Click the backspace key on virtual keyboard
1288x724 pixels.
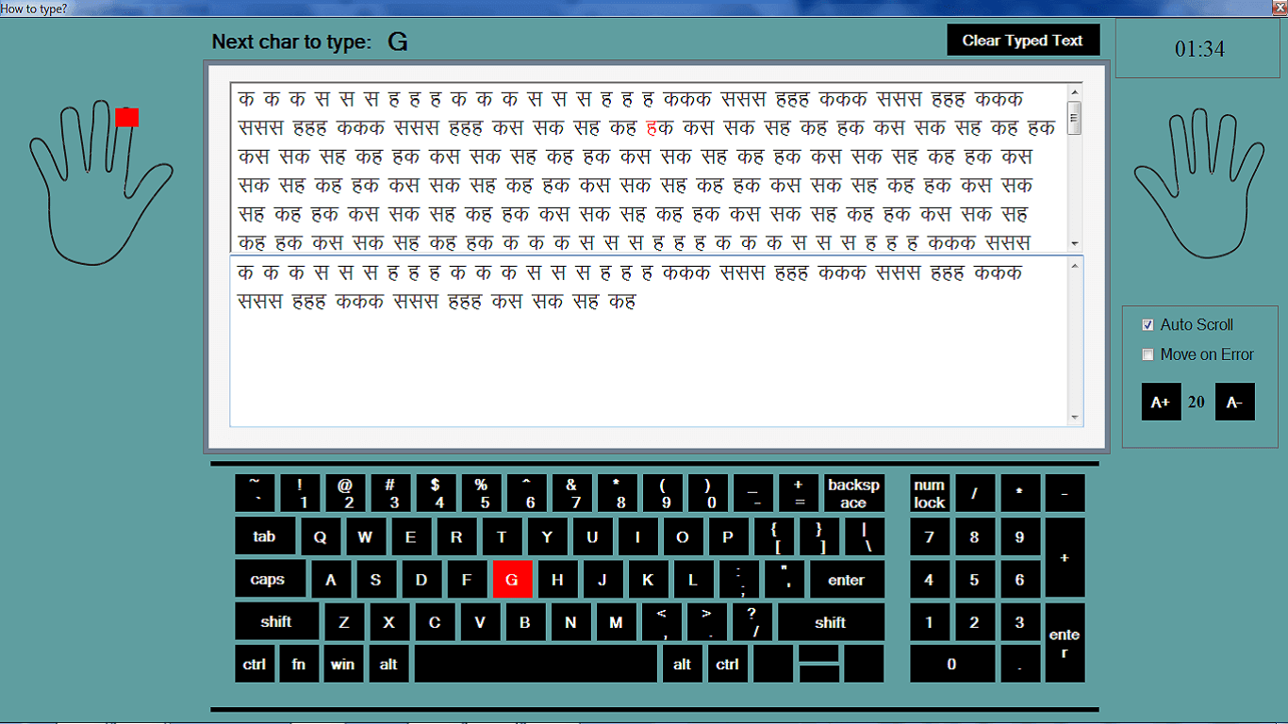pos(853,493)
